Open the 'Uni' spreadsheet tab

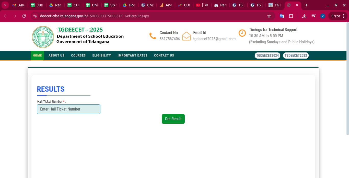(x=92, y=5)
